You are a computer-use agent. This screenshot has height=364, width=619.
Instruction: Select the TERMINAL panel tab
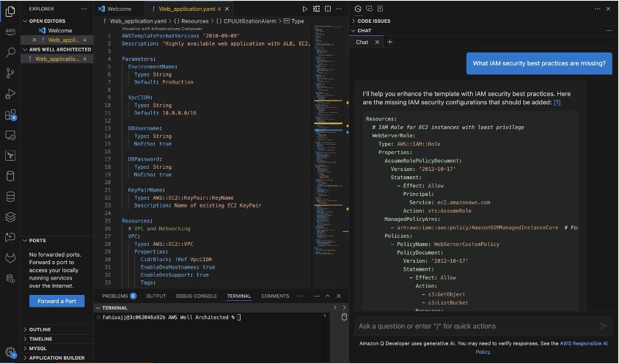click(x=239, y=296)
